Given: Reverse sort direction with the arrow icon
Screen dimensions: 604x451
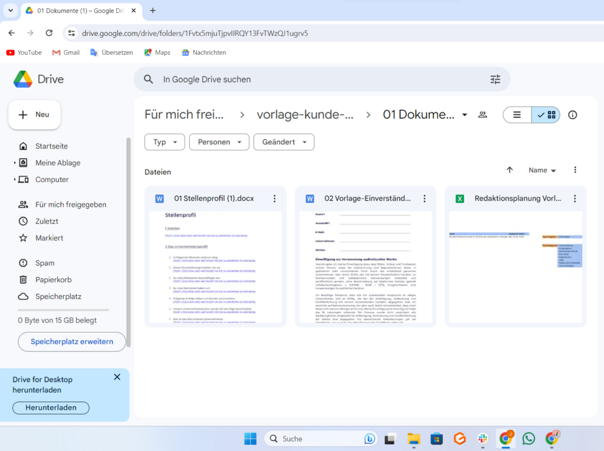Looking at the screenshot, I should pyautogui.click(x=510, y=170).
